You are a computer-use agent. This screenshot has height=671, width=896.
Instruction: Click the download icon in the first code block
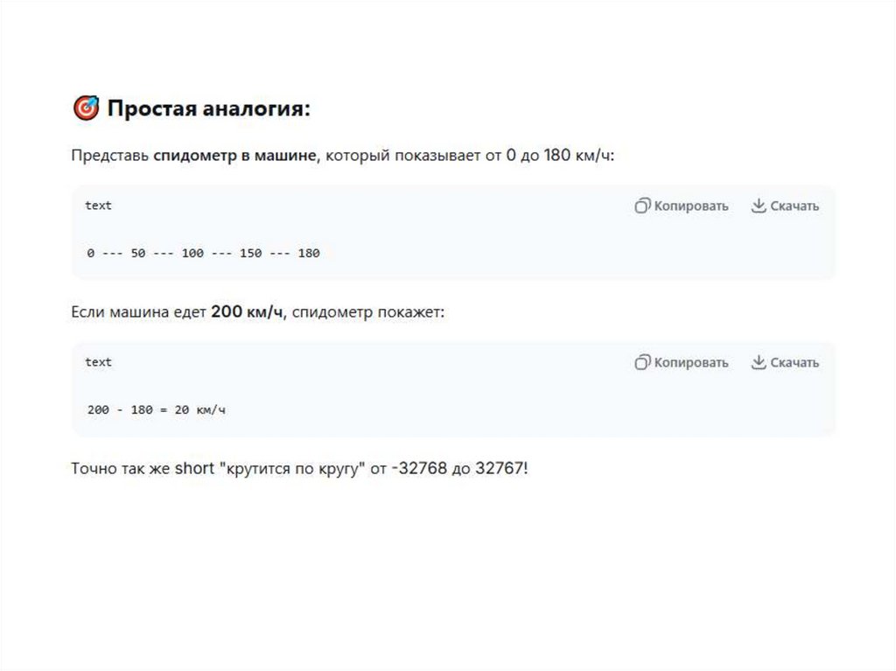click(759, 206)
